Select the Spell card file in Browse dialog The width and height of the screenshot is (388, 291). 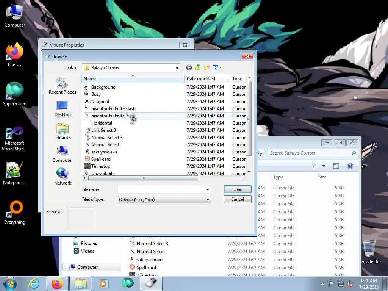point(164,159)
